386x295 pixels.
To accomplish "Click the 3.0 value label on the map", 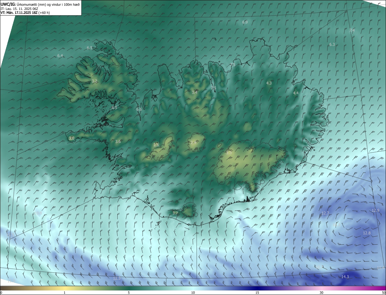I will 71,138.
